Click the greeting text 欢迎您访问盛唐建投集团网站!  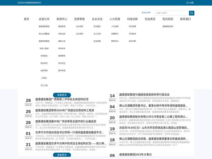point(29,3)
